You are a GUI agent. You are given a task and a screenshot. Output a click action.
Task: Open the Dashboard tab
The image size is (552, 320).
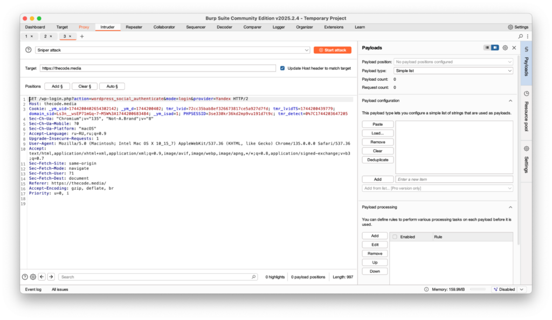[x=35, y=26]
